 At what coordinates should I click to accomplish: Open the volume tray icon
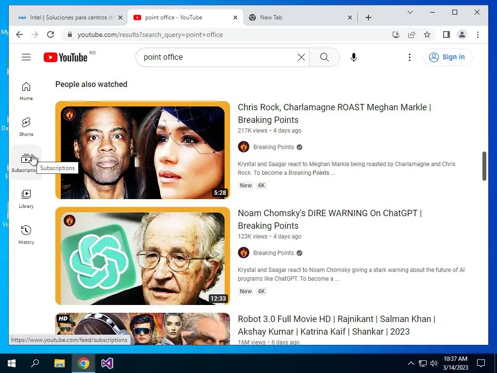point(434,363)
